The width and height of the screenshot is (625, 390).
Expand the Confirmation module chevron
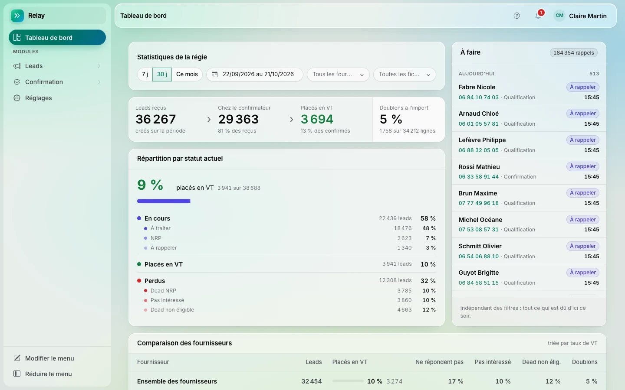[x=99, y=82]
